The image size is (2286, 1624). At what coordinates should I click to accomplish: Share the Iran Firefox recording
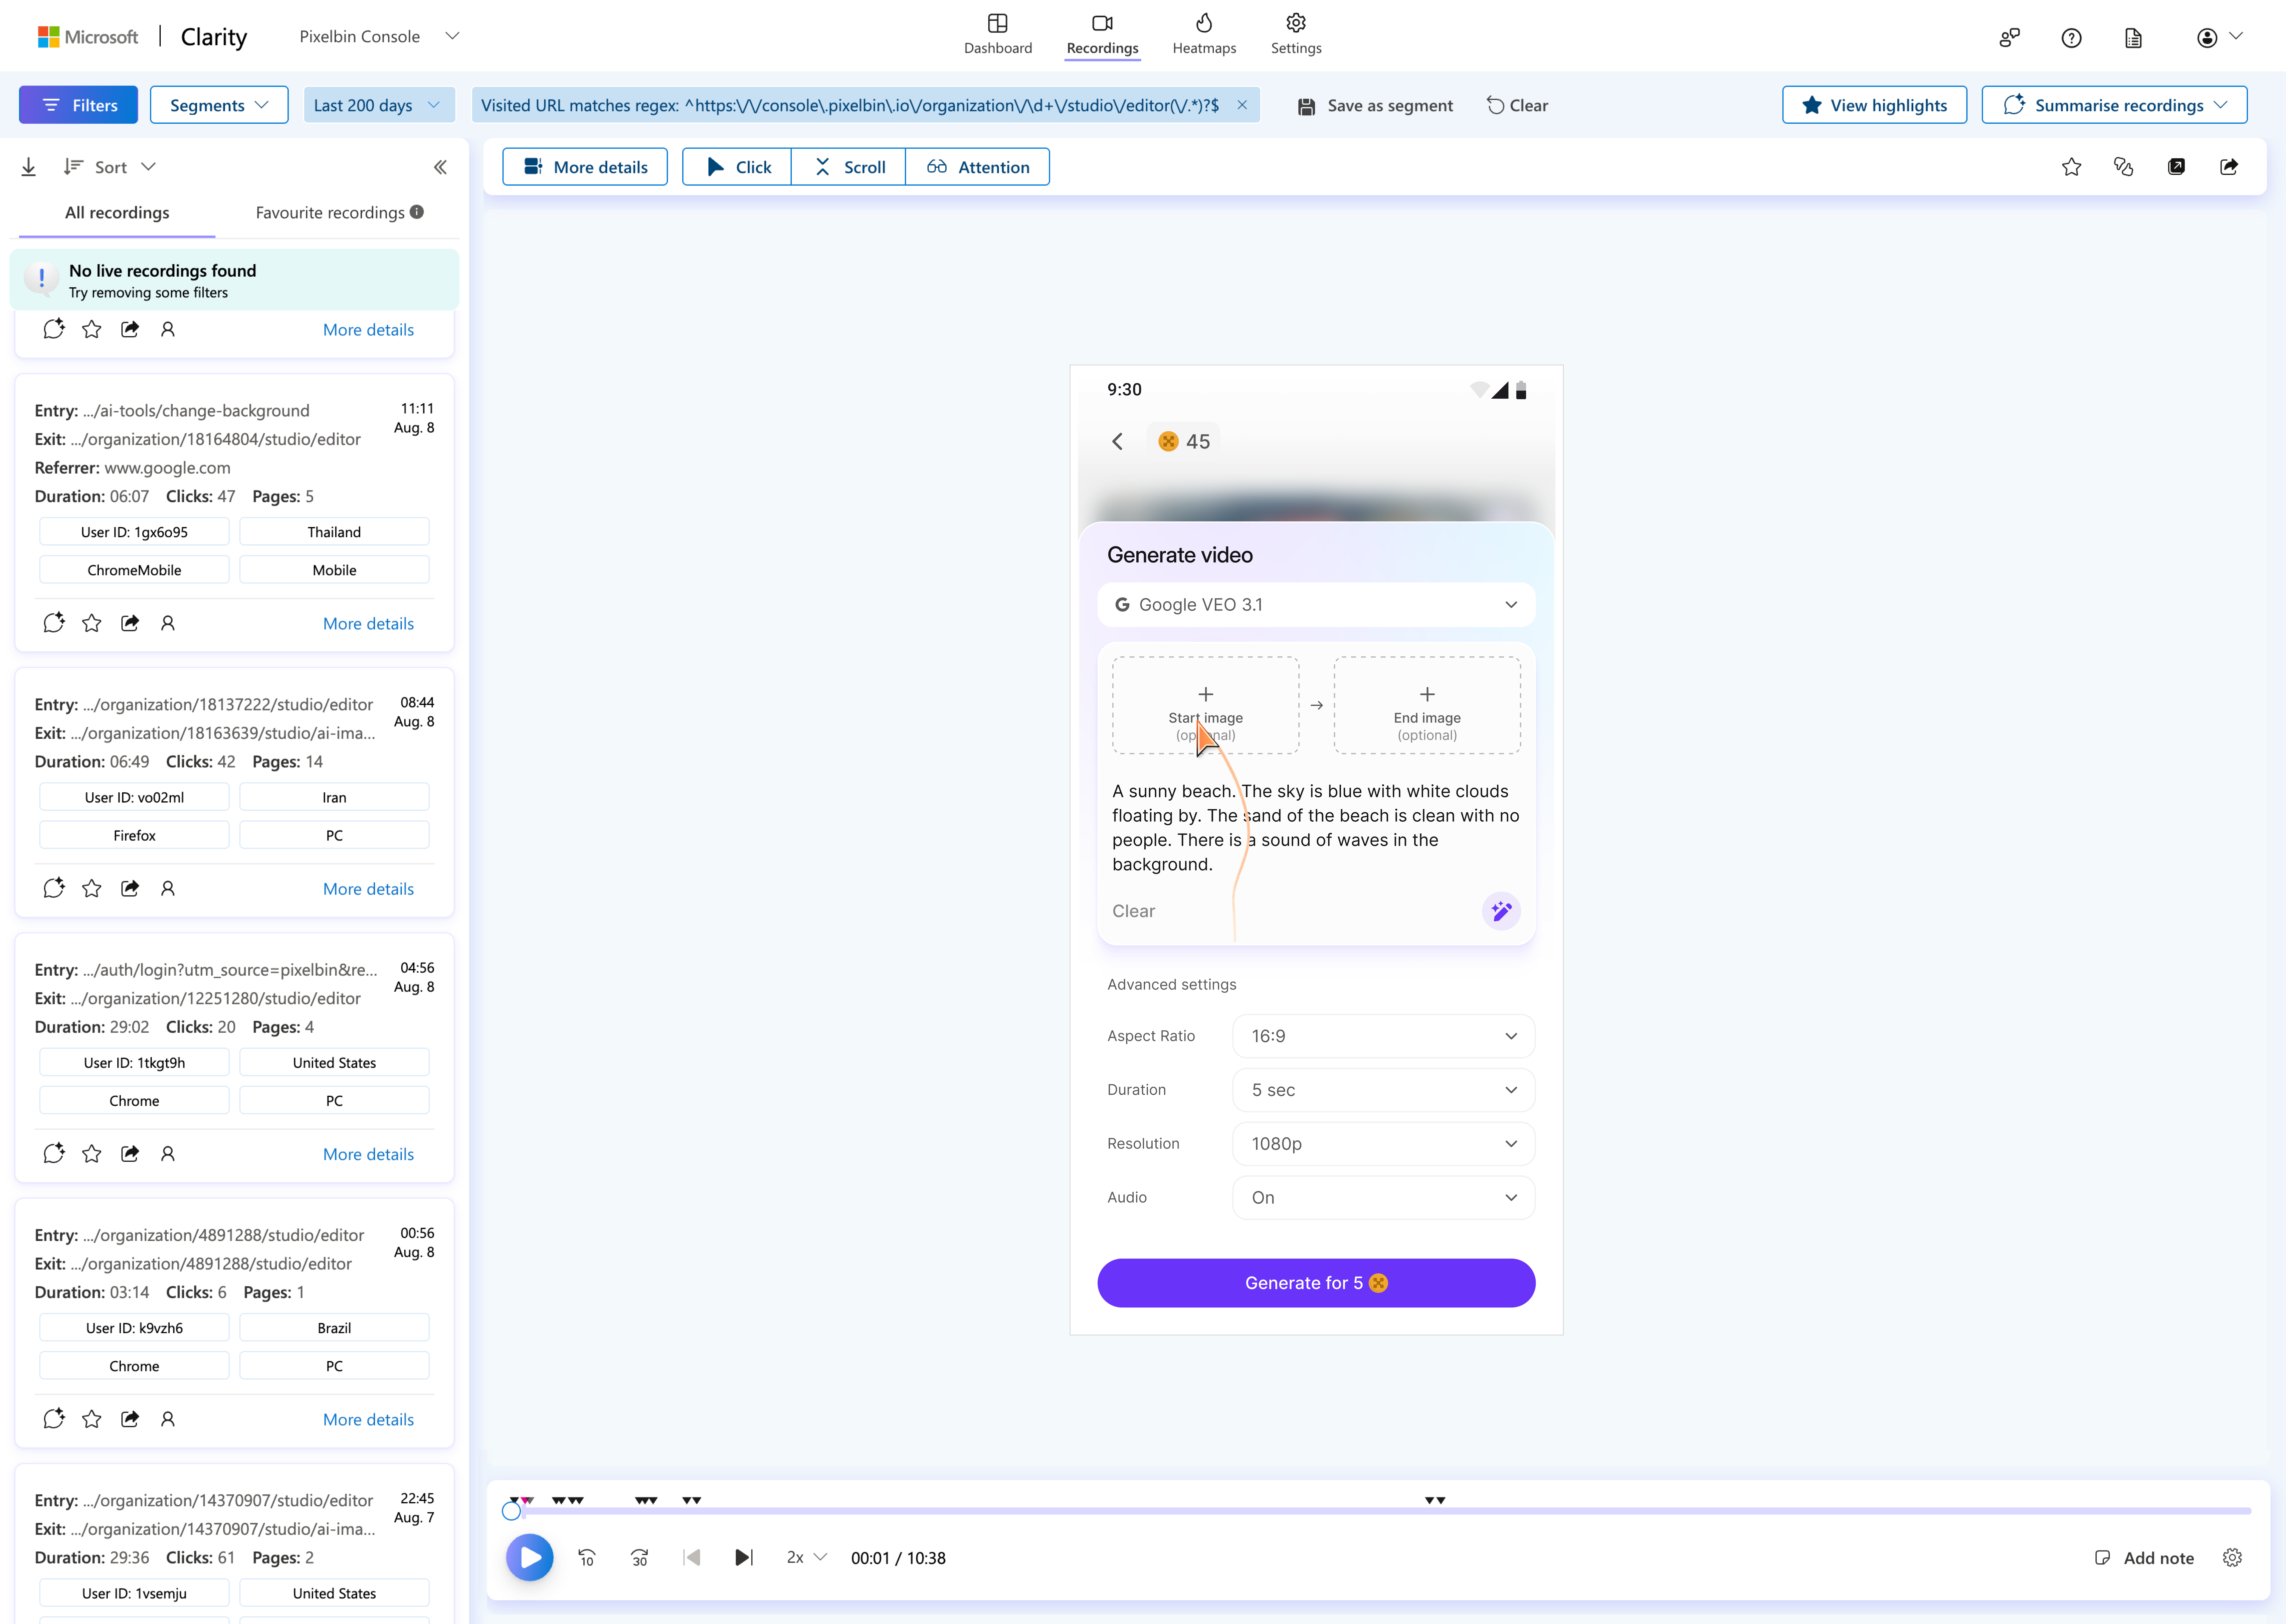coord(130,888)
